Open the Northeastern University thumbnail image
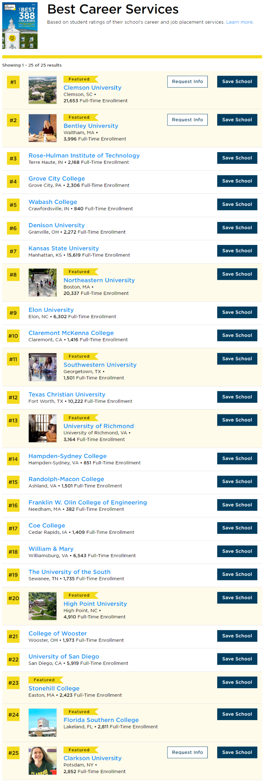This screenshot has height=781, width=263. [42, 282]
